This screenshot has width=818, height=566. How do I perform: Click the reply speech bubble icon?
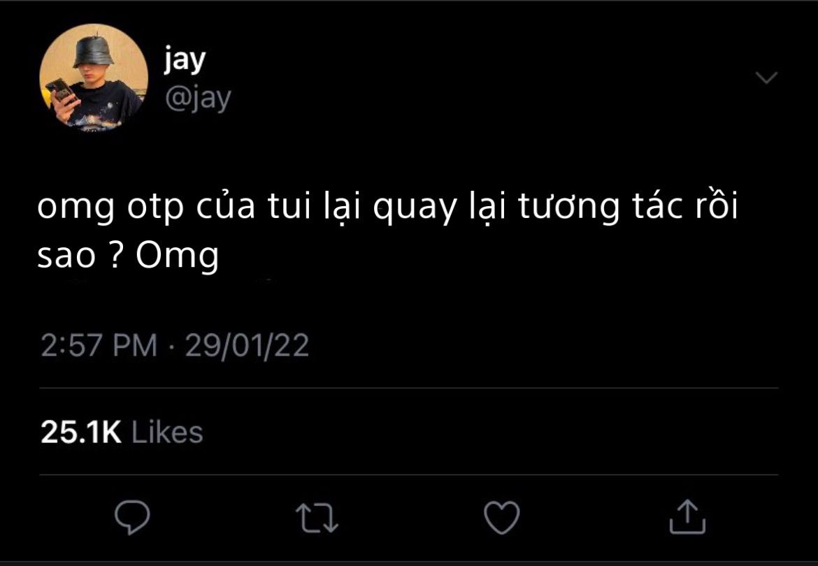(133, 517)
